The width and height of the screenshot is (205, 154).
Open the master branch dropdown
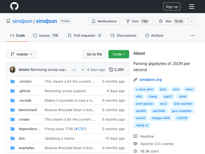click(x=21, y=54)
